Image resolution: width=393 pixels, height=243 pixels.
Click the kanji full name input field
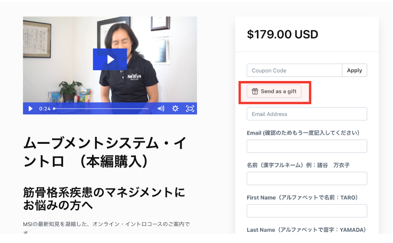tap(307, 178)
